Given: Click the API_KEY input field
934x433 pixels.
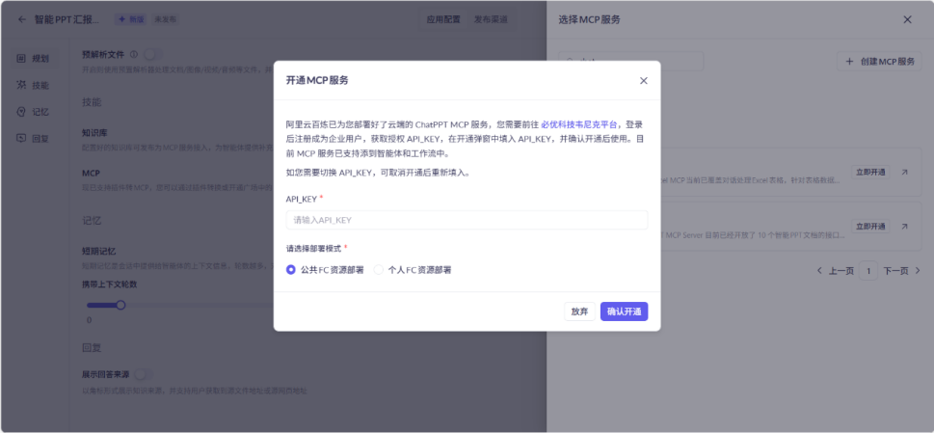Looking at the screenshot, I should 467,220.
